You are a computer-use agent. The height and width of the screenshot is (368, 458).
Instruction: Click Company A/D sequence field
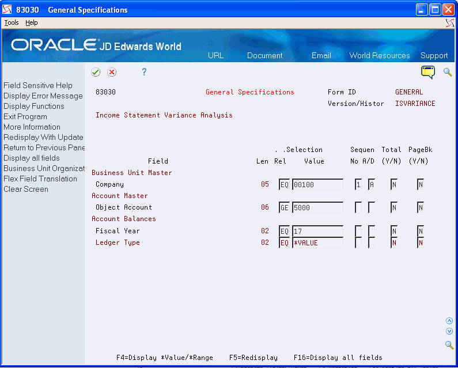coord(372,185)
